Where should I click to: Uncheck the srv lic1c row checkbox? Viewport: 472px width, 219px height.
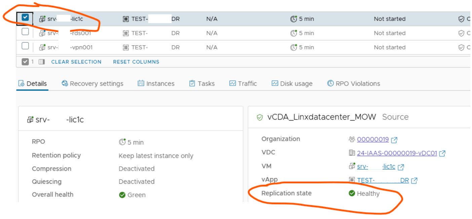pos(25,18)
